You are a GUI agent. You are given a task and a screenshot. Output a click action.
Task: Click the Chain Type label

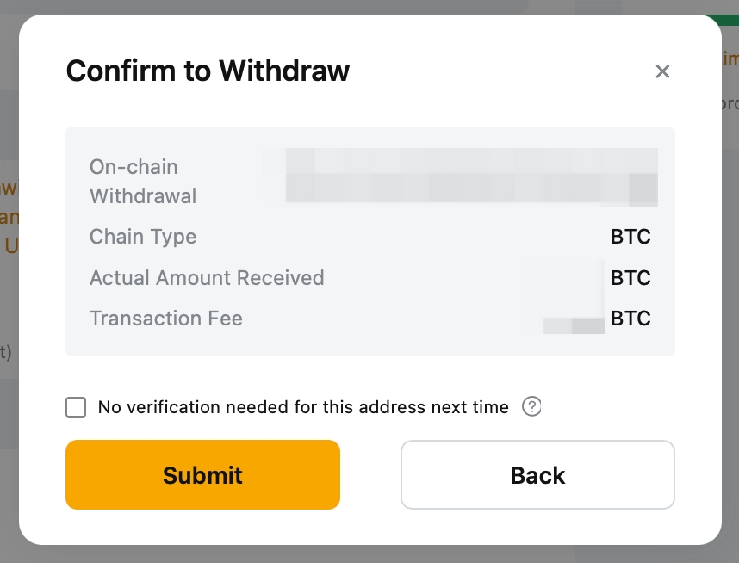pyautogui.click(x=143, y=237)
